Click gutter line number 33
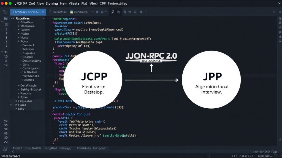The width and height of the screenshot is (282, 158). [6, 125]
